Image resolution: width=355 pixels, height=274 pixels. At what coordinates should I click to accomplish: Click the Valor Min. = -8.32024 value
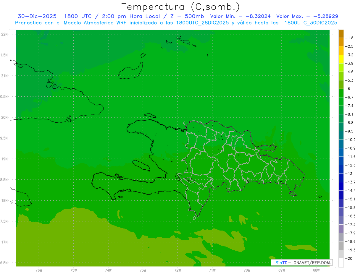[x=240, y=16]
